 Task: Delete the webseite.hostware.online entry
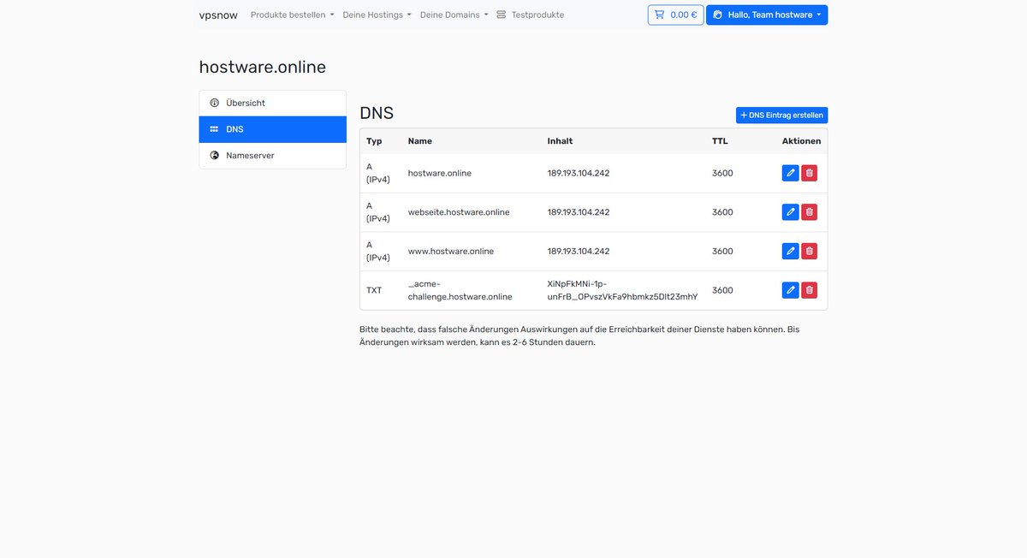click(x=809, y=211)
